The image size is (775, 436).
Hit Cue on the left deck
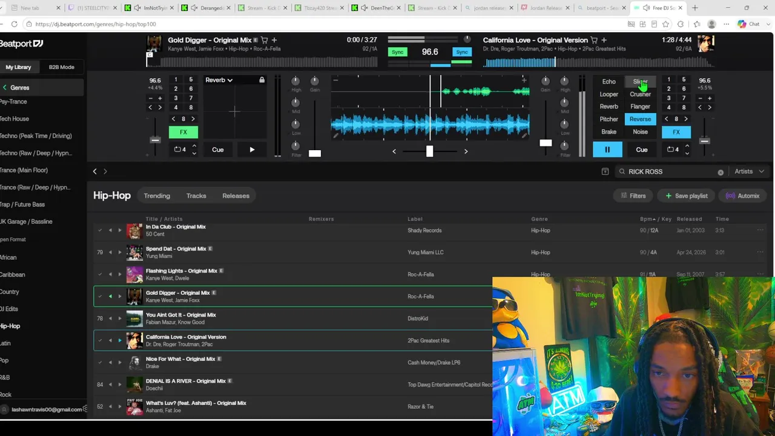(218, 150)
